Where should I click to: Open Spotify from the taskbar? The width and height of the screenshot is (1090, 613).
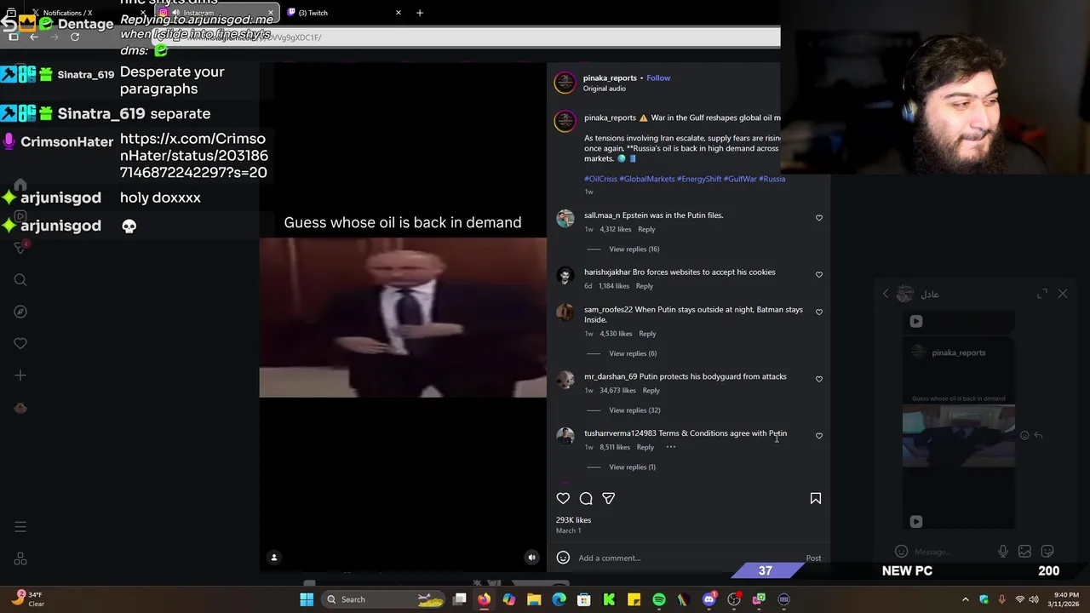[659, 599]
